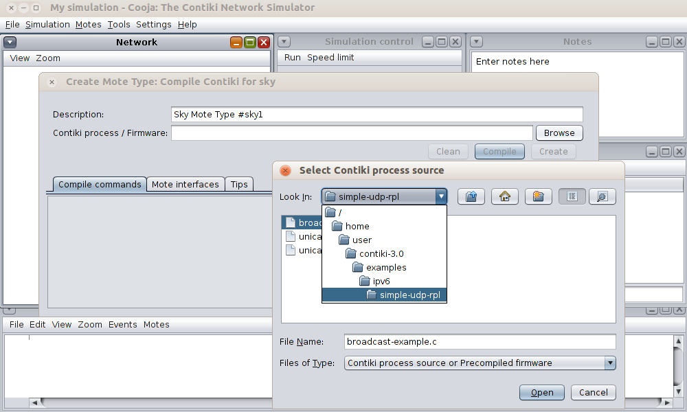Open the Speed limit menu
The width and height of the screenshot is (687, 412).
330,58
